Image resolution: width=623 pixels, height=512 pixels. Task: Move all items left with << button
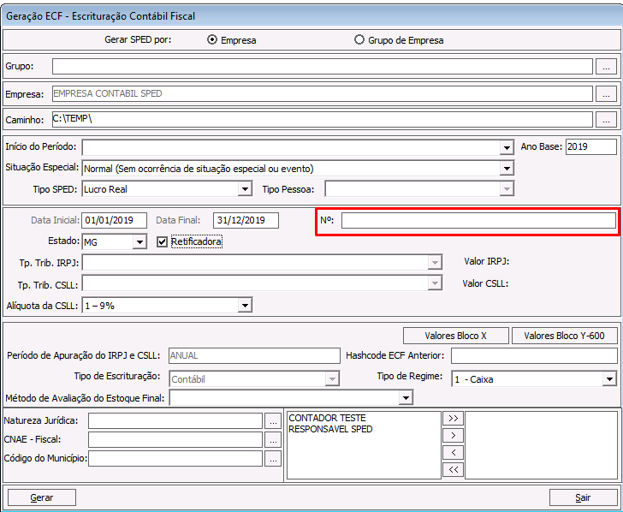pos(453,470)
